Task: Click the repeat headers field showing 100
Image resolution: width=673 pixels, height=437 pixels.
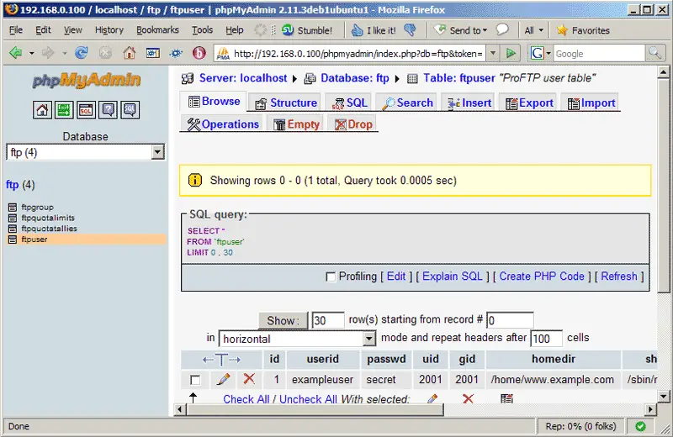Action: click(546, 339)
